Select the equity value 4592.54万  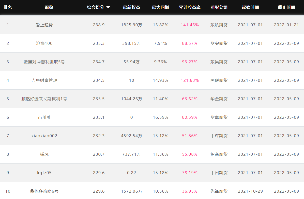tap(131, 136)
